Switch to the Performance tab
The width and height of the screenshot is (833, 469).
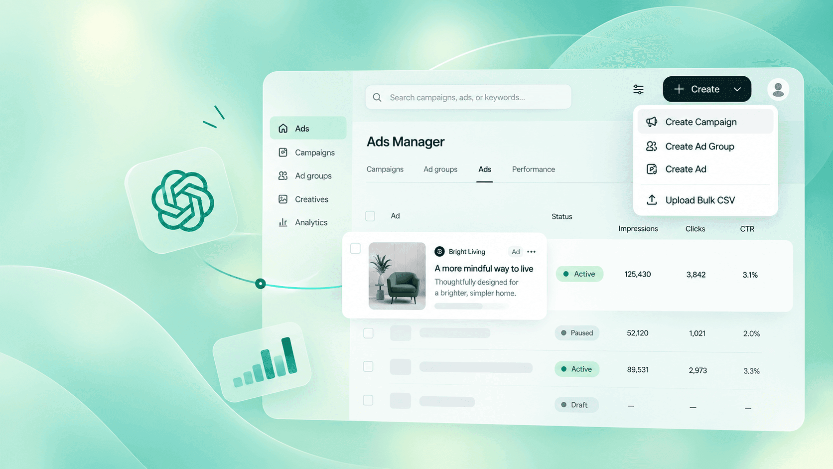coord(534,169)
